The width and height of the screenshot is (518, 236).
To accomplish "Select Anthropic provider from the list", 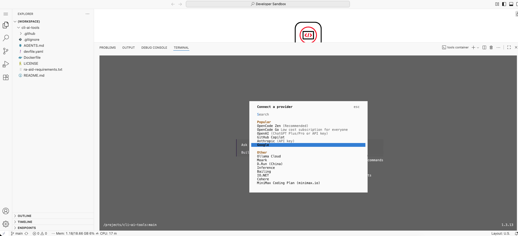I will 266,141.
